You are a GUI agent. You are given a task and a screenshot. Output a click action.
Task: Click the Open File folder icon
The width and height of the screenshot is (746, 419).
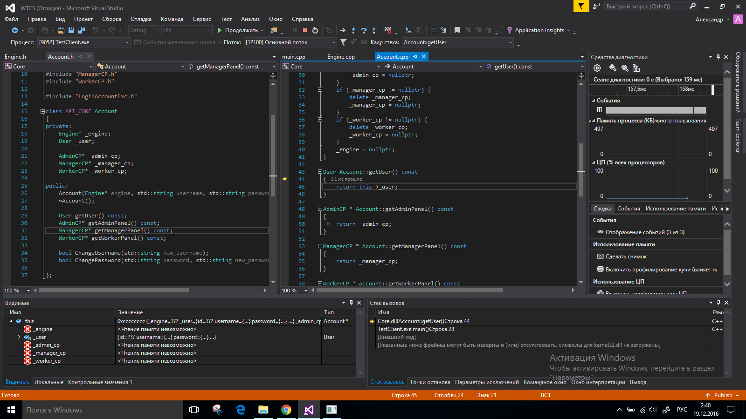61,30
